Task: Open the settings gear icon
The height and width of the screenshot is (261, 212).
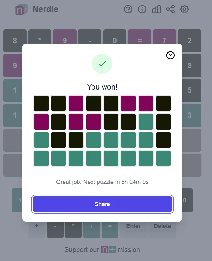Action: pos(184,9)
